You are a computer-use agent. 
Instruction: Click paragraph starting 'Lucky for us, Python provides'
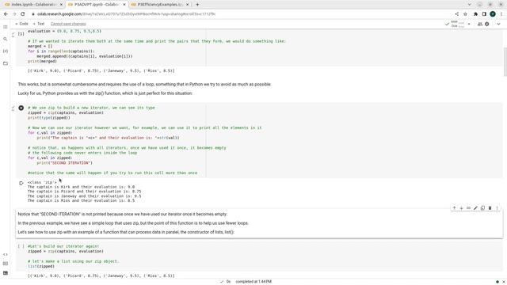[x=105, y=93]
